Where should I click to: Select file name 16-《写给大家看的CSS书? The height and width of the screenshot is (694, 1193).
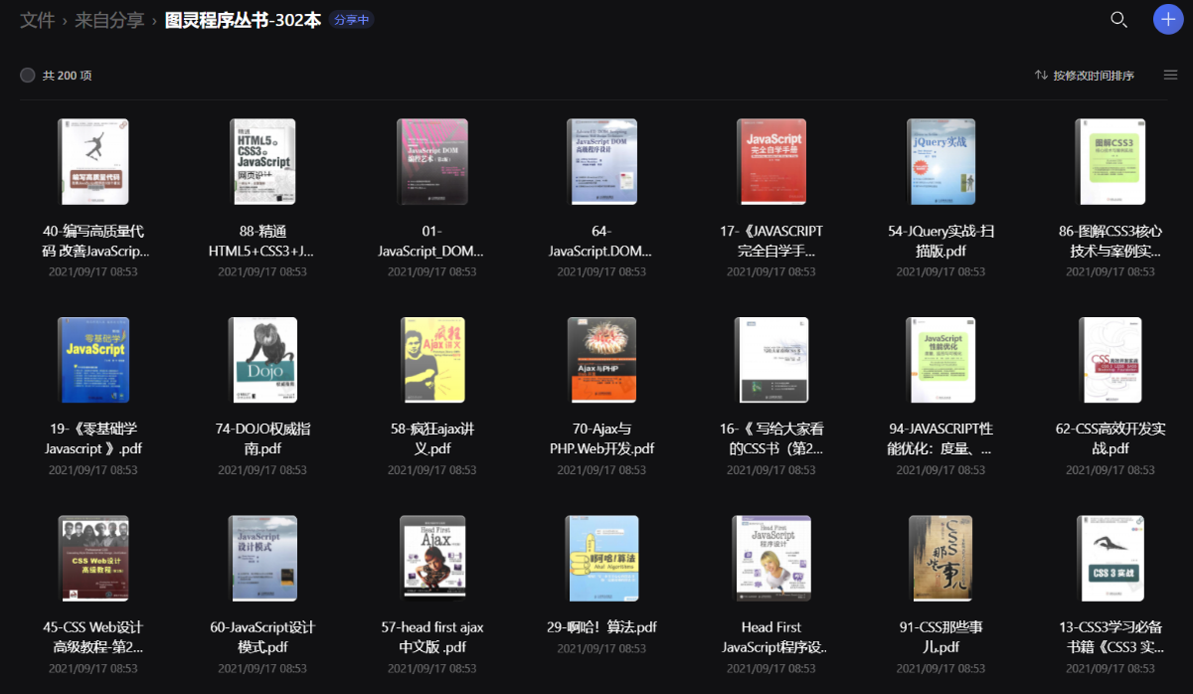click(771, 438)
